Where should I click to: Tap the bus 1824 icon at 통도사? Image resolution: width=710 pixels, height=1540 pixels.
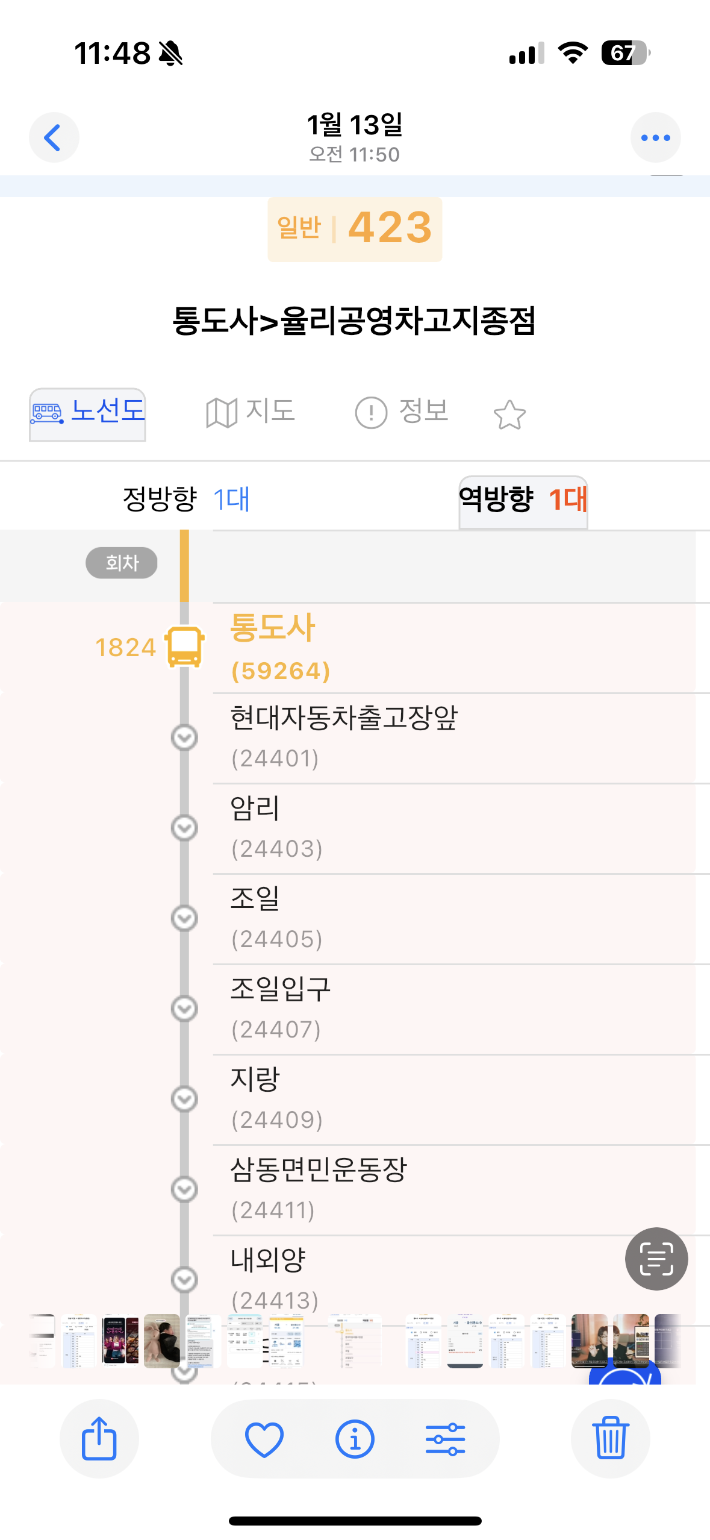click(184, 646)
